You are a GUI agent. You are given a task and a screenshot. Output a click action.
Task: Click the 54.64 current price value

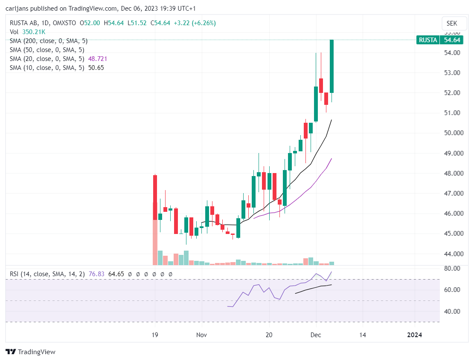pos(452,40)
